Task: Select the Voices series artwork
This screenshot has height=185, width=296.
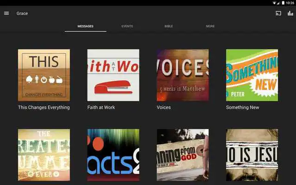Action: (183, 75)
